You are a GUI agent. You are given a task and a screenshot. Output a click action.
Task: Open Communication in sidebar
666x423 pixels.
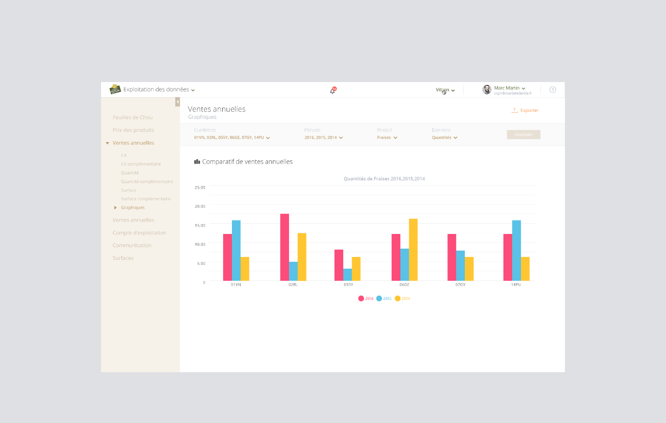click(132, 246)
